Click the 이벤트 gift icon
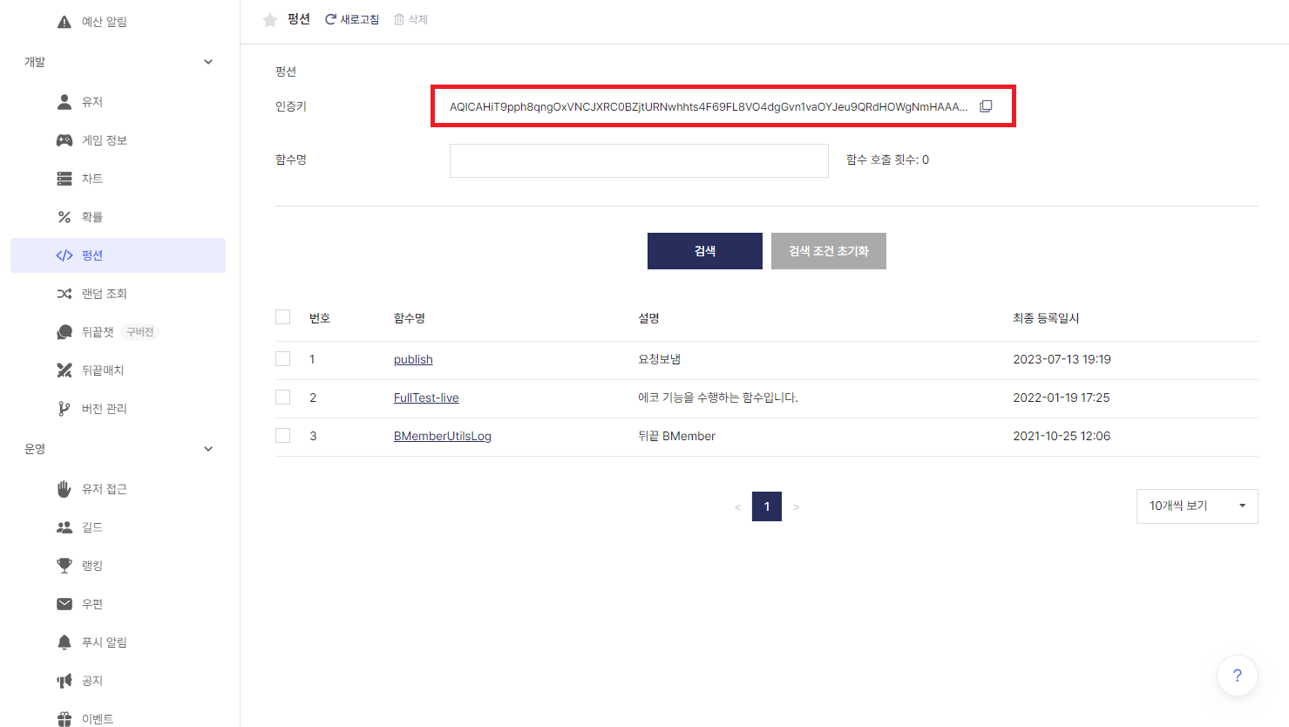The height and width of the screenshot is (727, 1289). pyautogui.click(x=64, y=719)
